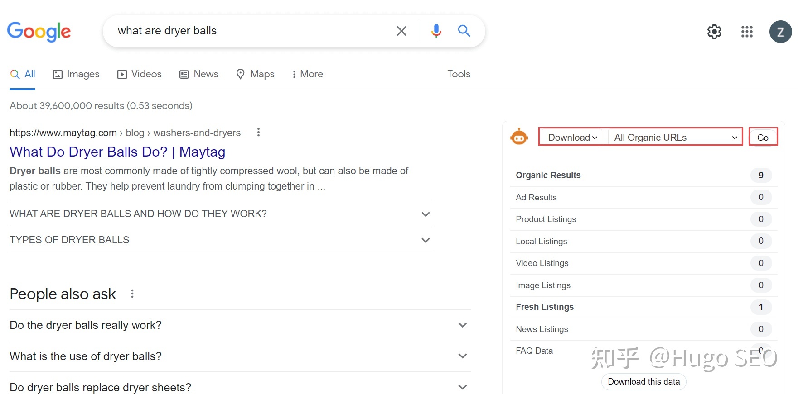The width and height of the screenshot is (798, 394).
Task: Click the blue search magnifier icon
Action: click(x=464, y=31)
